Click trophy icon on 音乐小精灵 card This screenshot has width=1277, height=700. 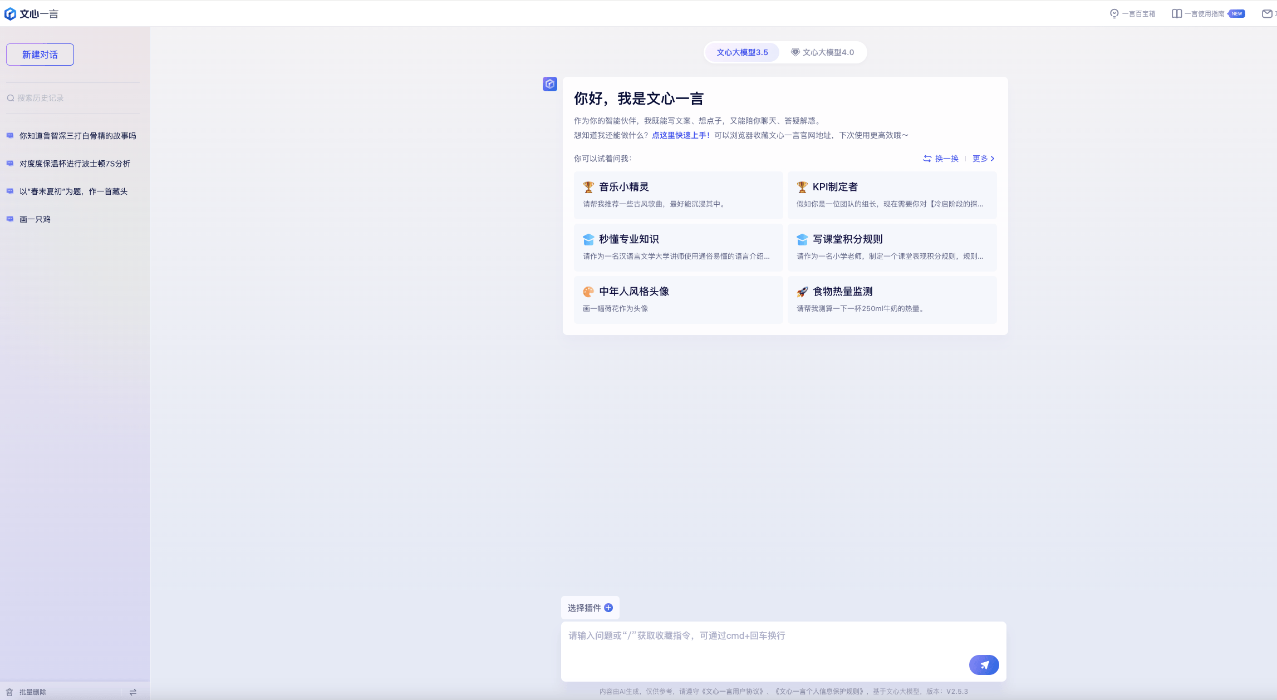click(x=588, y=187)
